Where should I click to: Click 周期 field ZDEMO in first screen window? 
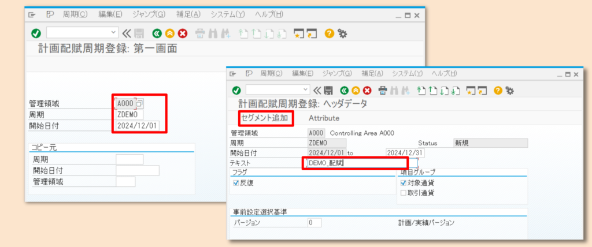[x=129, y=115]
